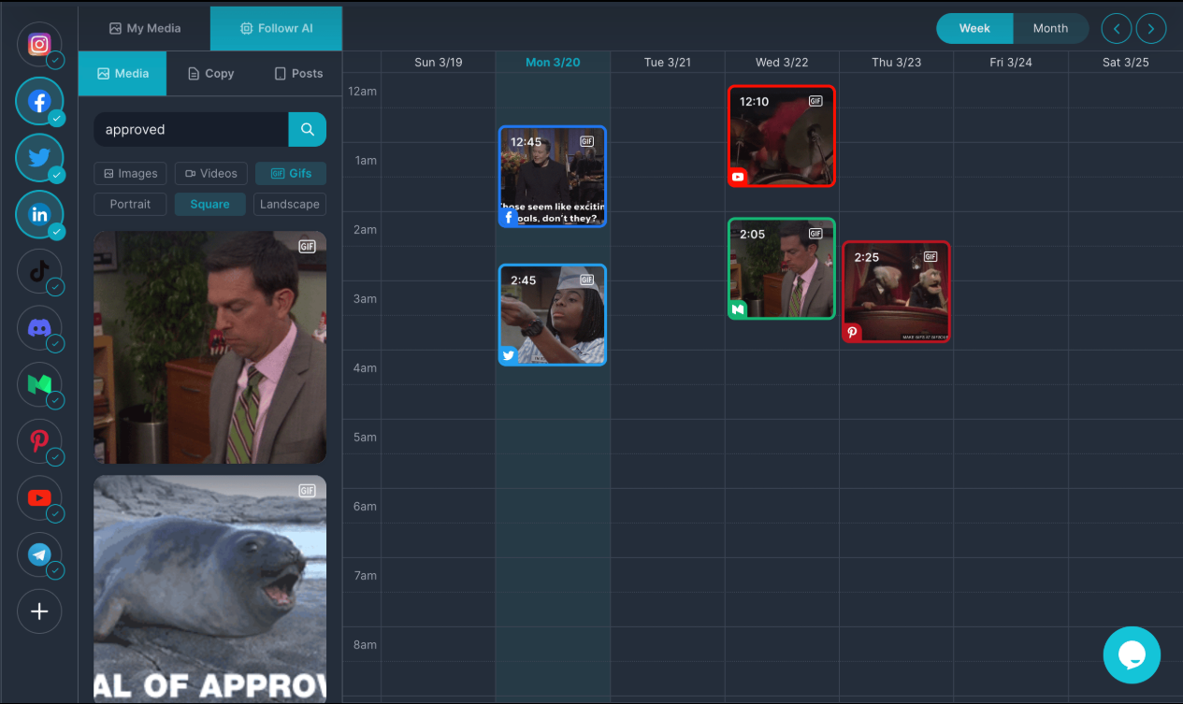The image size is (1183, 704).
Task: Toggle the Pinterest checkmark badge
Action: point(56,457)
